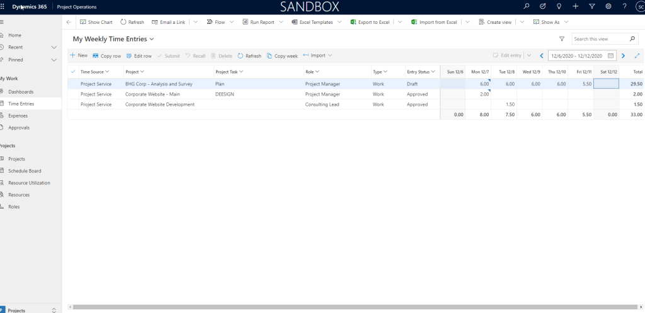Expand grid to full screen icon
This screenshot has height=313, width=645.
637,55
